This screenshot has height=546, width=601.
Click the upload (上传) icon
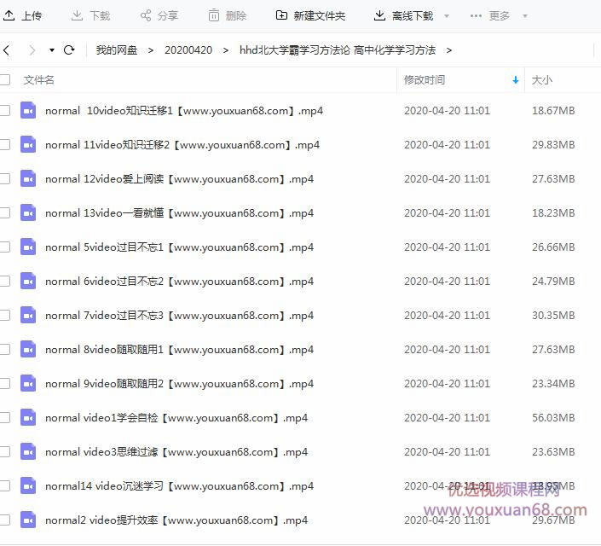9,15
